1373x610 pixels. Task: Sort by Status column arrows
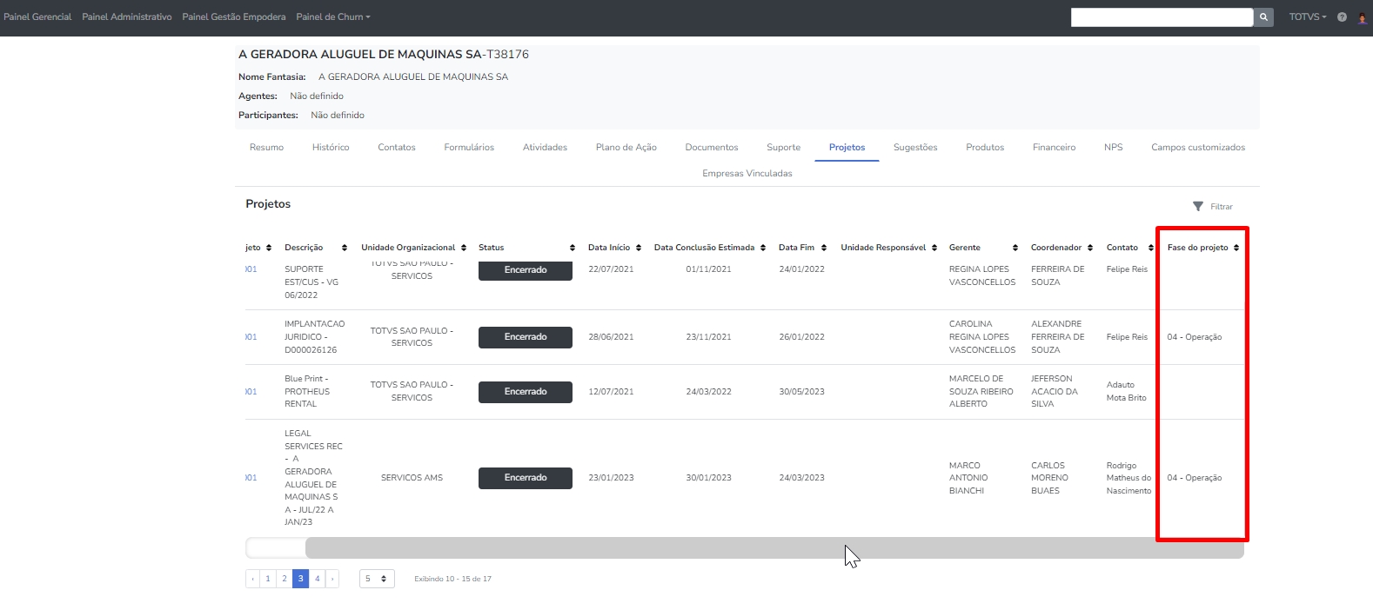click(573, 248)
